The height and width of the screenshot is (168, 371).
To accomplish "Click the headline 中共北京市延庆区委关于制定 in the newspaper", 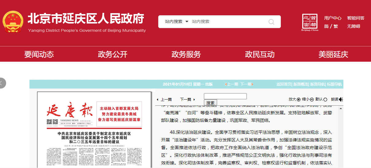I will point(94,138).
